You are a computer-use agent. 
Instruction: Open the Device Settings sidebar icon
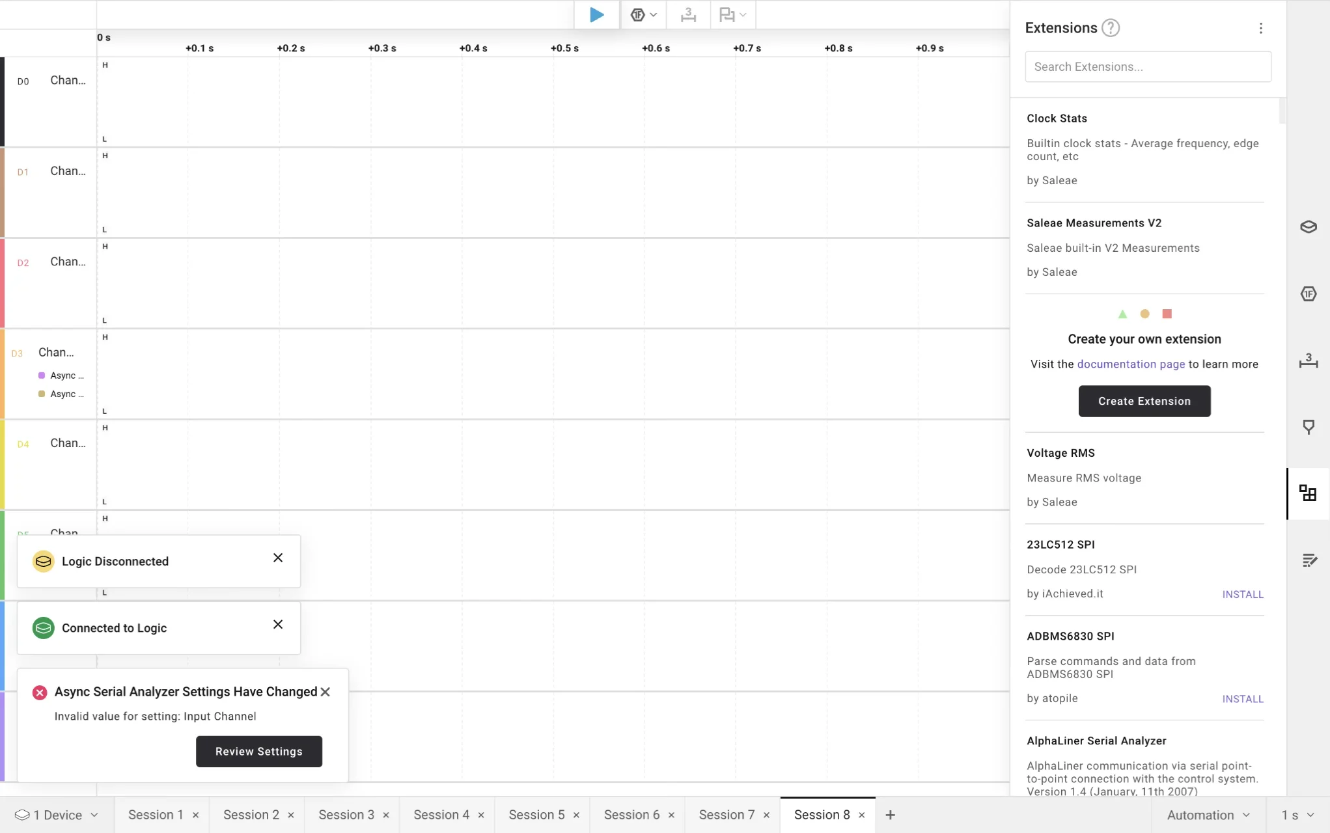coord(1308,226)
